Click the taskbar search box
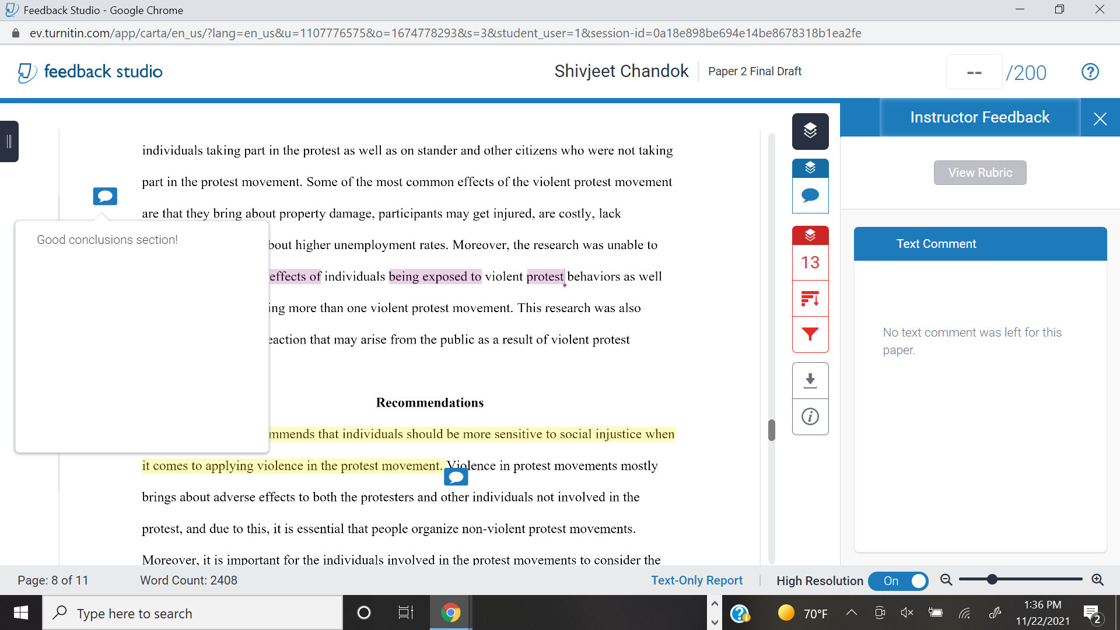Image resolution: width=1120 pixels, height=630 pixels. pos(192,613)
